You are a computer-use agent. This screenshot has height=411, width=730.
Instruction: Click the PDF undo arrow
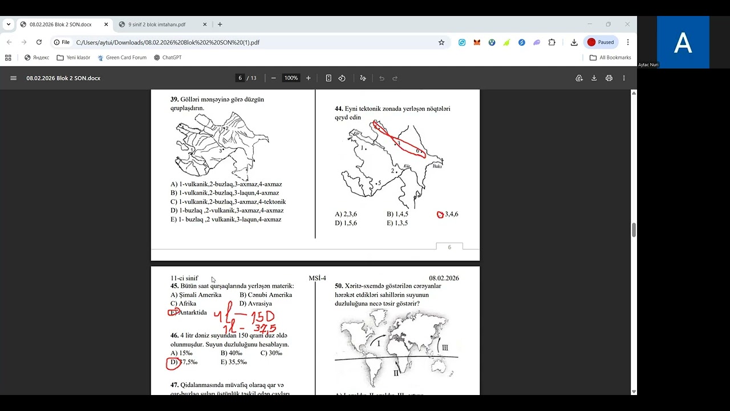tap(382, 78)
